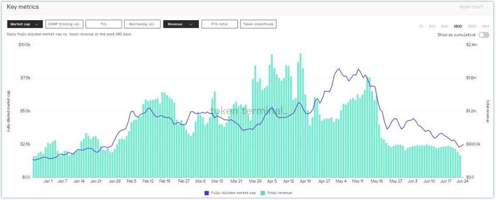This screenshot has width=496, height=200.
Task: Click the teal Total revenue legend swatch
Action: (x=262, y=193)
